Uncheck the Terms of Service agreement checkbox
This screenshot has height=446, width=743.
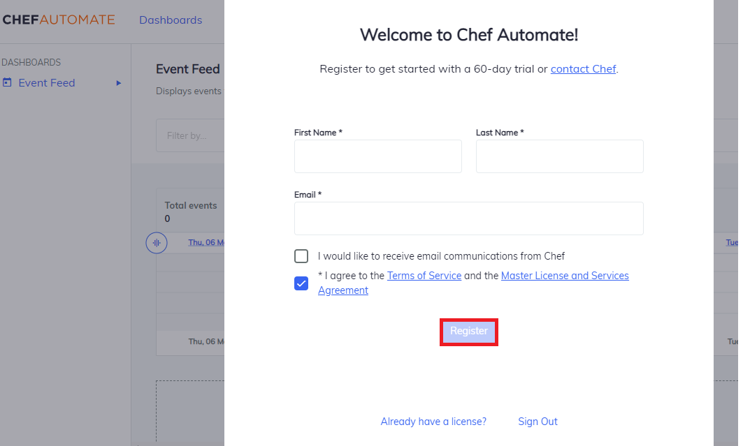tap(301, 283)
